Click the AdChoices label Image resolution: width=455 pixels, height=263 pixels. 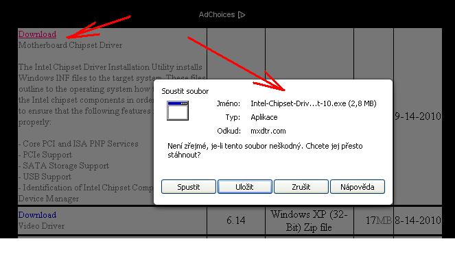[217, 14]
